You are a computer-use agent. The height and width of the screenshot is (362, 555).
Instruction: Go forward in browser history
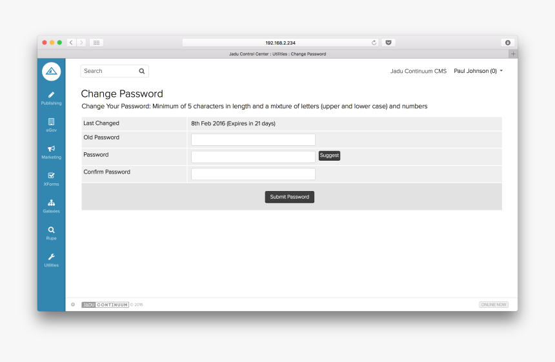pos(81,43)
